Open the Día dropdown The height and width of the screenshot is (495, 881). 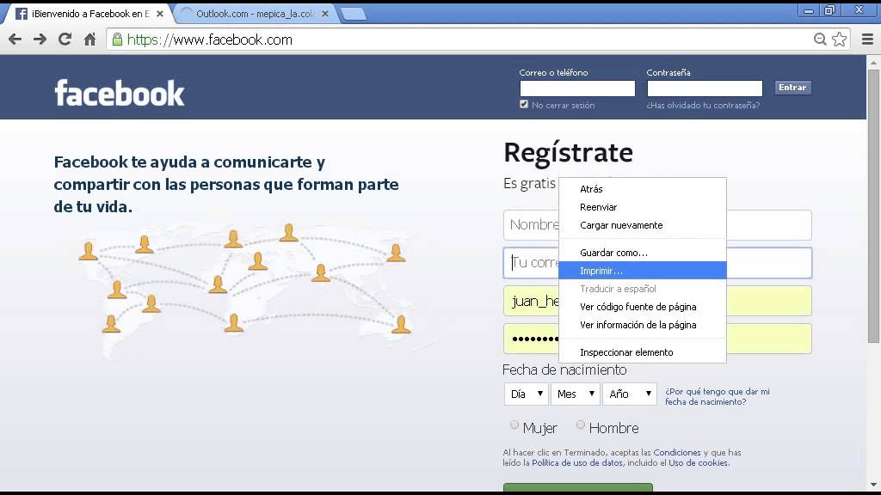point(526,394)
